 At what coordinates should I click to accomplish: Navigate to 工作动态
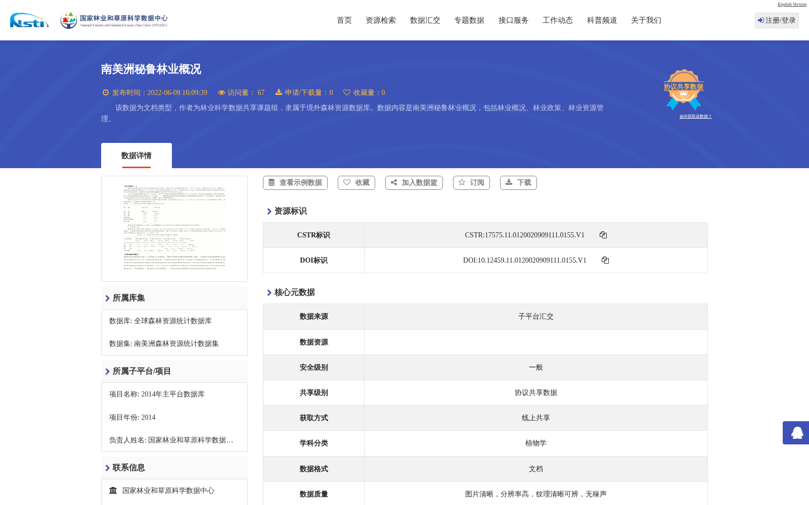tap(558, 20)
